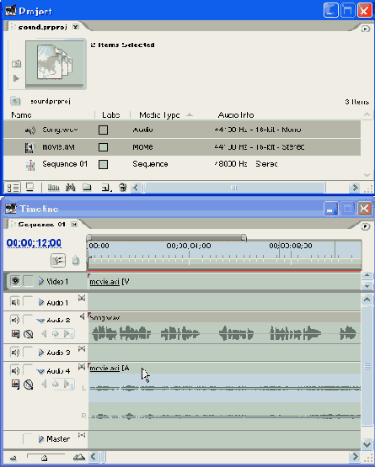The width and height of the screenshot is (375, 467).
Task: Create a new bin folder
Action: 87,188
